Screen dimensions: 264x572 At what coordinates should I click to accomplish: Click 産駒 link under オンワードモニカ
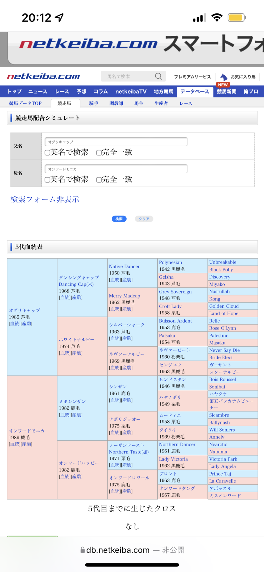click(27, 444)
